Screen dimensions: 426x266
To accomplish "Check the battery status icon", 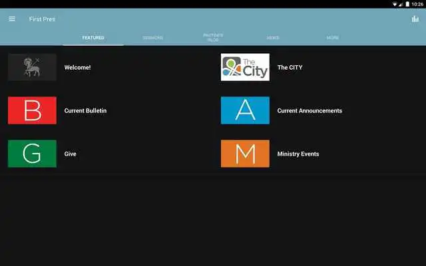I will [x=407, y=4].
